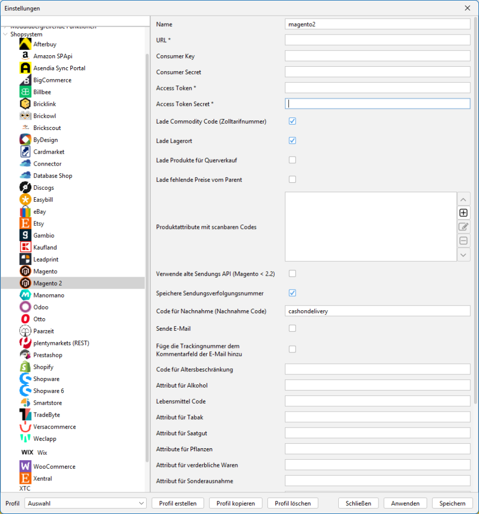The height and width of the screenshot is (514, 479).
Task: Collapse the Shopsystem tree node
Action: tap(6, 35)
